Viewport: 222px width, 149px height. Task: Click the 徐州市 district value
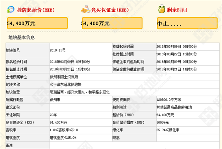click(55, 100)
